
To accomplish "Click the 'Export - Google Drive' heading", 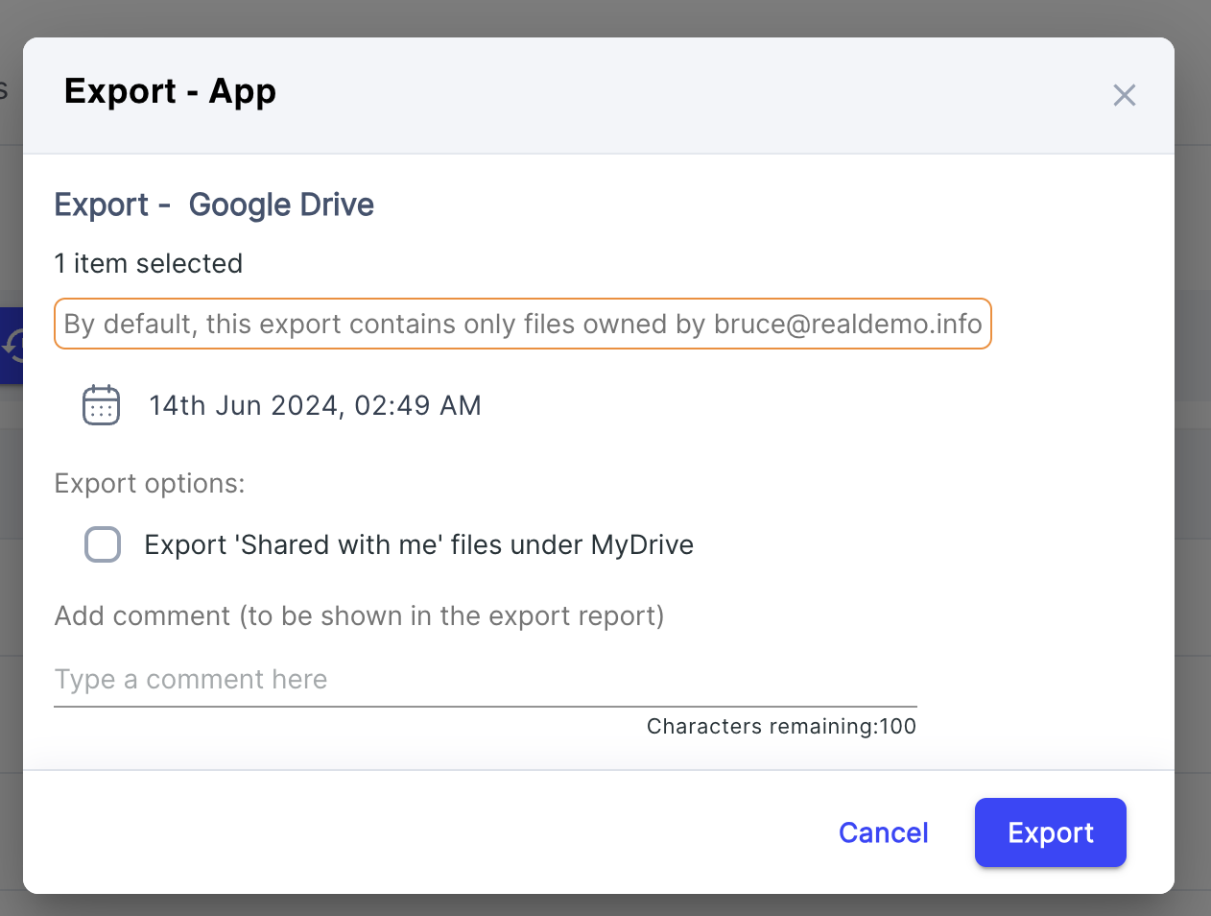I will pos(214,205).
